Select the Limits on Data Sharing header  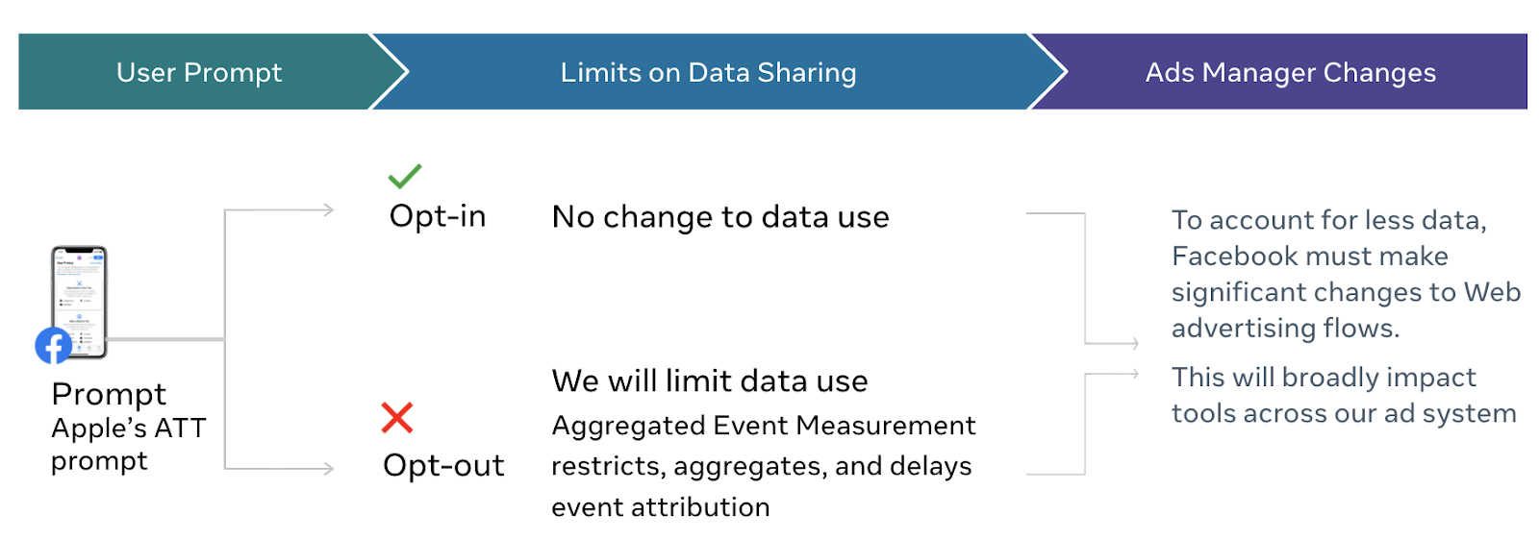tap(709, 72)
